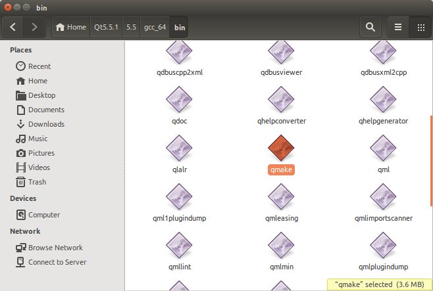
Task: Select the qmleasing executable icon
Action: (281, 196)
